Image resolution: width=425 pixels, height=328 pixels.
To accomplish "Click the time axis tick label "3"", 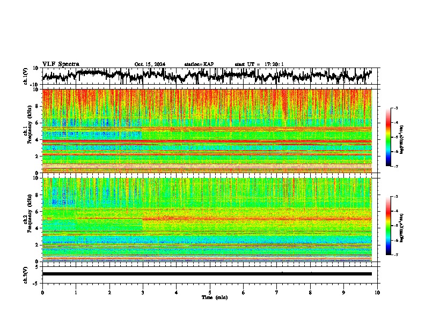I will point(143,293).
